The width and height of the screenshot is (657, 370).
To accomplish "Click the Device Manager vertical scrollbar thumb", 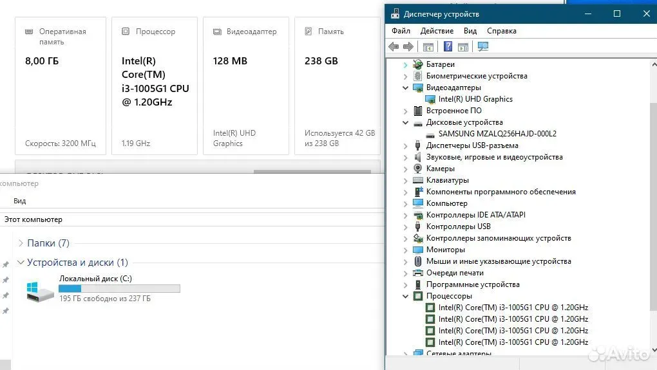I will coord(653,207).
